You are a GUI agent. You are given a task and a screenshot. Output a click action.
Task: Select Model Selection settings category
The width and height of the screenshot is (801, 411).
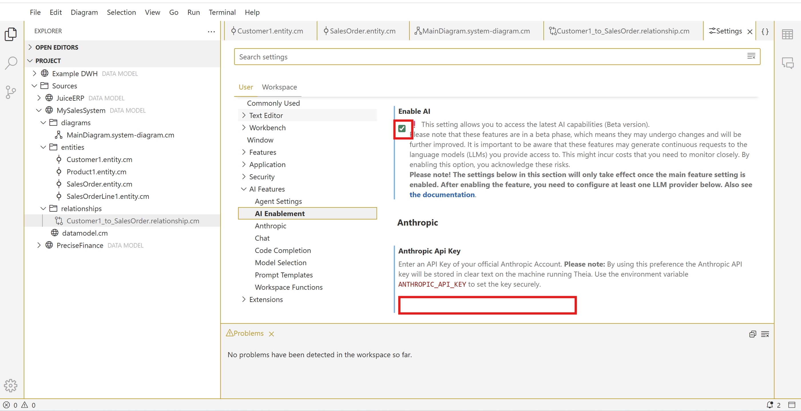tap(280, 263)
